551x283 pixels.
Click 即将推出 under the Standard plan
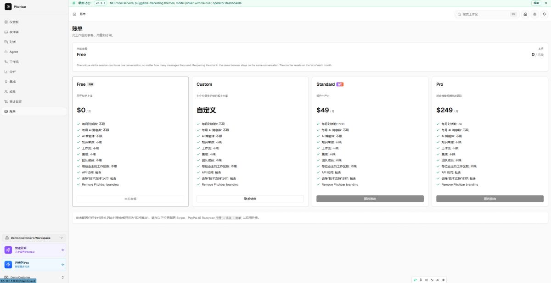tap(370, 199)
